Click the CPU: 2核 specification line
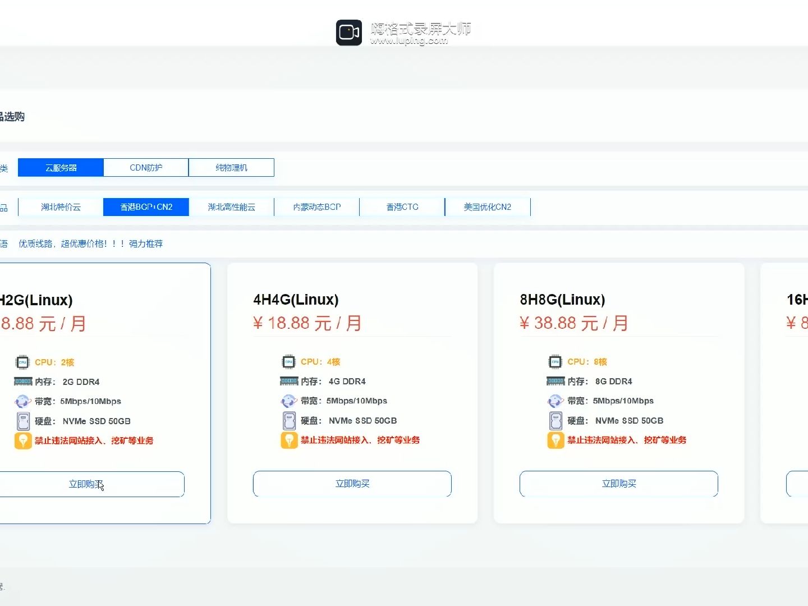The height and width of the screenshot is (606, 808). tap(54, 362)
